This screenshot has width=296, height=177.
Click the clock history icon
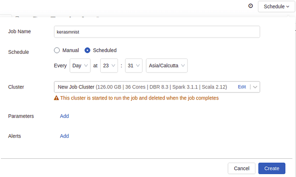(250, 6)
